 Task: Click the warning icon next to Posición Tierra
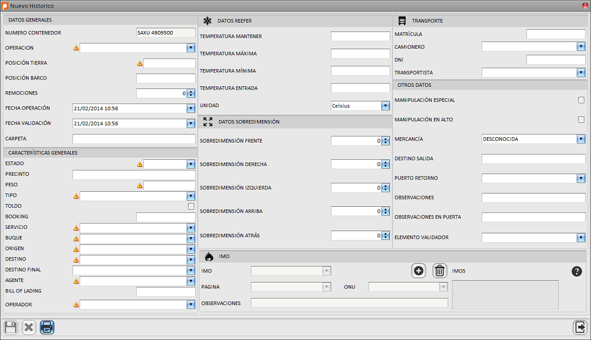click(x=140, y=64)
